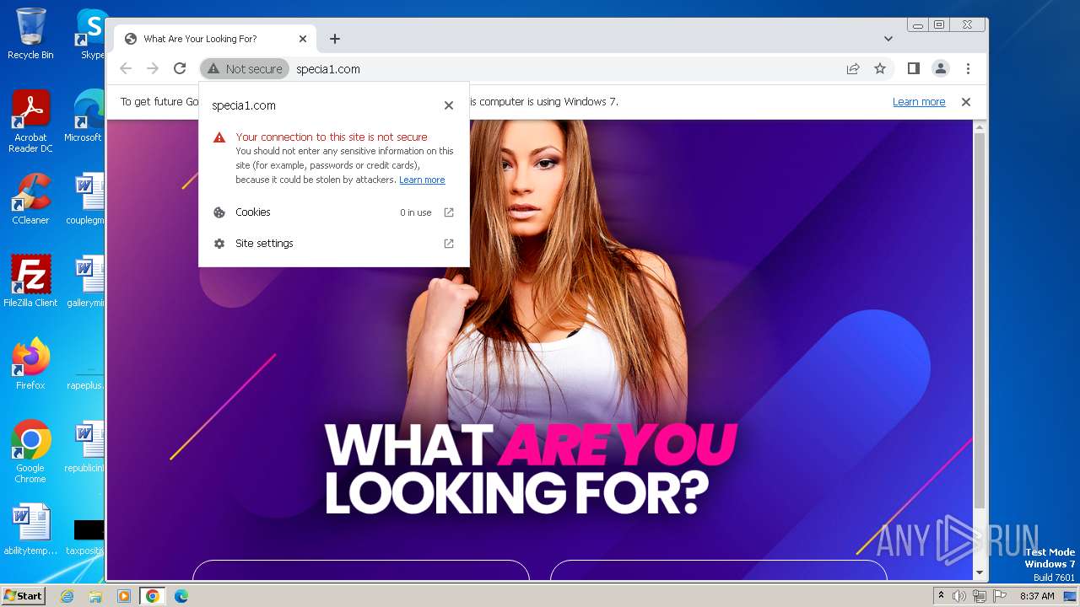The image size is (1080, 607).
Task: Click Chrome taskbar button
Action: click(x=153, y=596)
